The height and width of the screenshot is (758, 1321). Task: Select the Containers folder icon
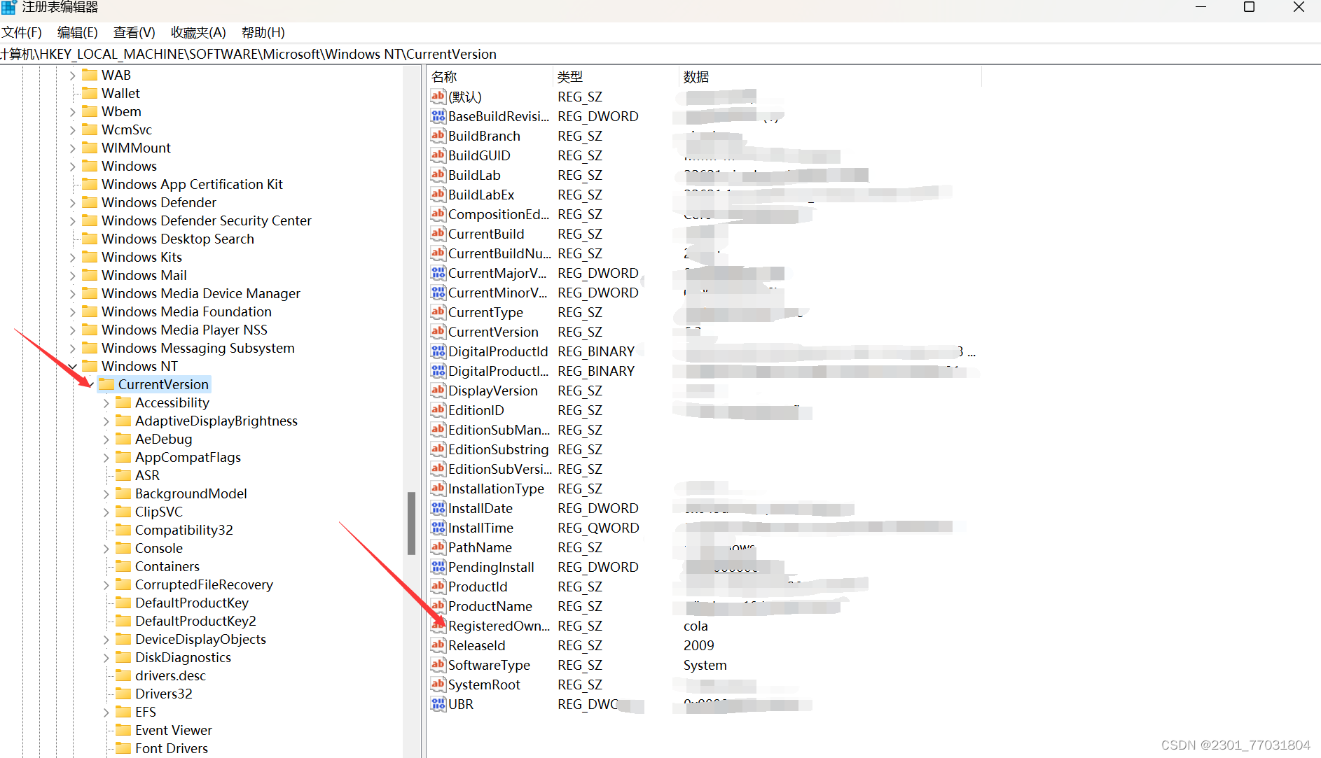click(123, 566)
